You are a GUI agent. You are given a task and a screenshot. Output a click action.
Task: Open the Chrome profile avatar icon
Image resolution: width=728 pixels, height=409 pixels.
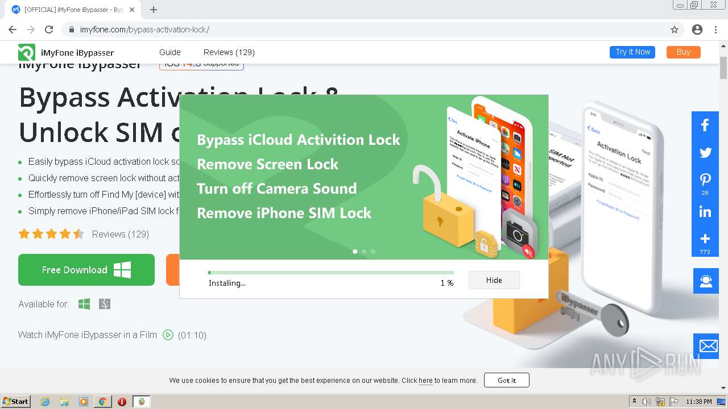pos(697,30)
